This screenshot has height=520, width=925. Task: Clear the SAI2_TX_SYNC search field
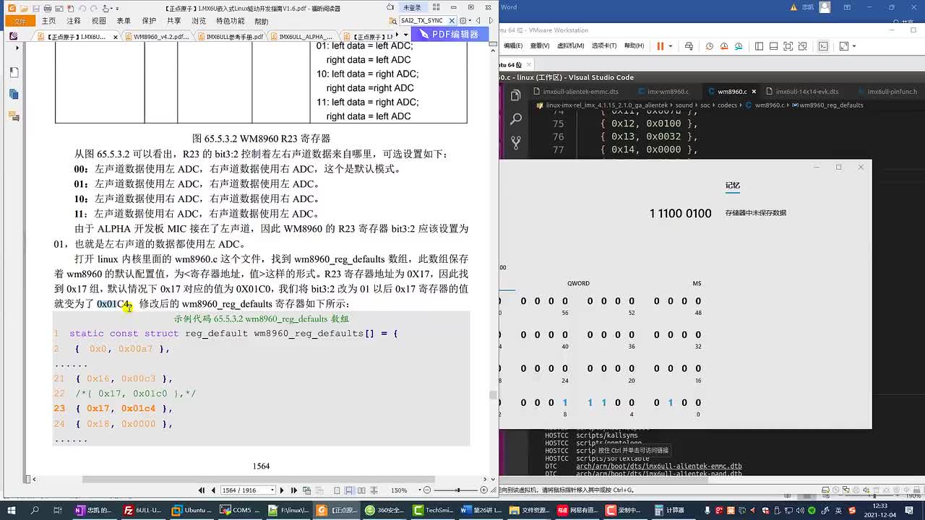point(452,21)
